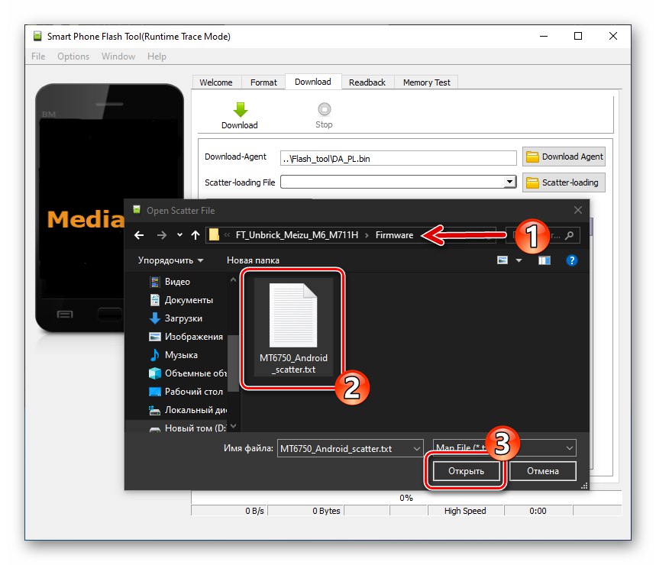Screen dimensions: 656x565
Task: Go up one folder level
Action: 196,235
